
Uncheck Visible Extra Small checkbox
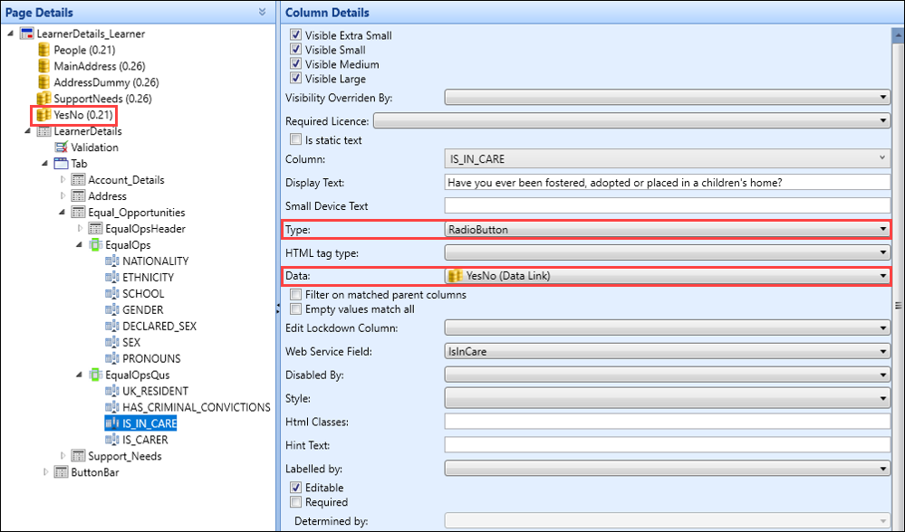click(295, 34)
